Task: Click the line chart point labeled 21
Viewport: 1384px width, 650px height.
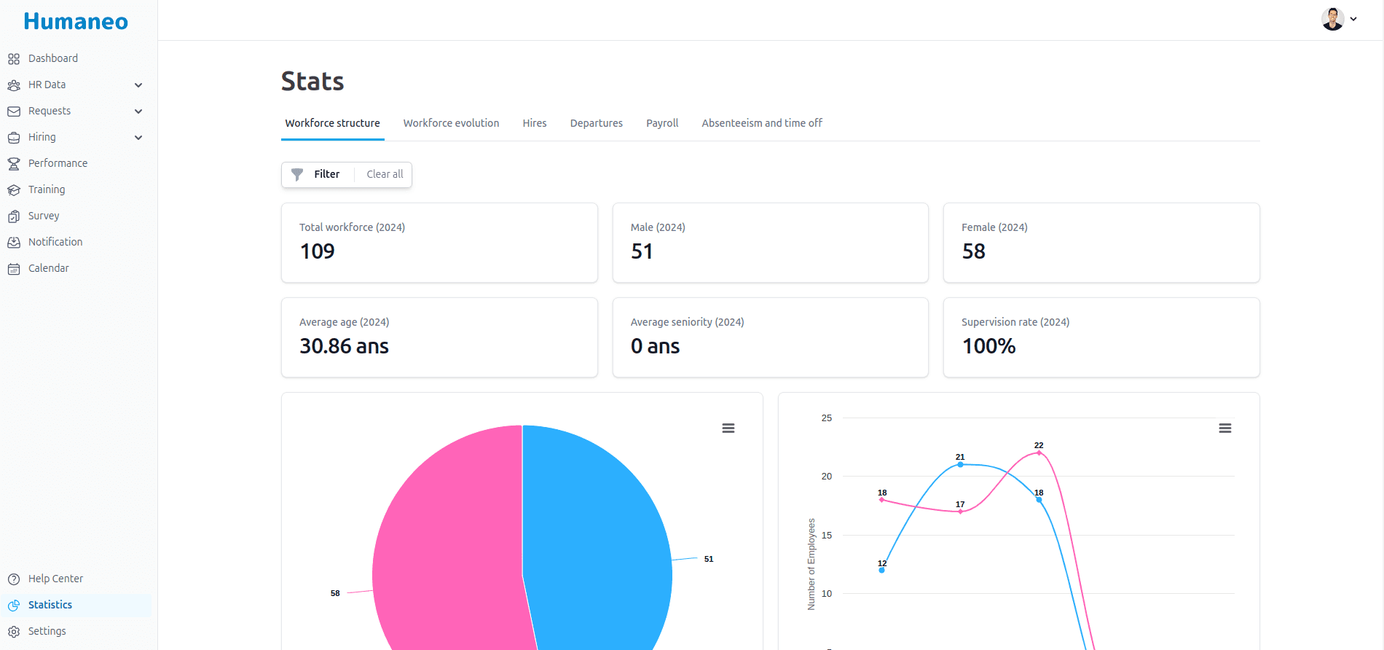Action: click(960, 464)
